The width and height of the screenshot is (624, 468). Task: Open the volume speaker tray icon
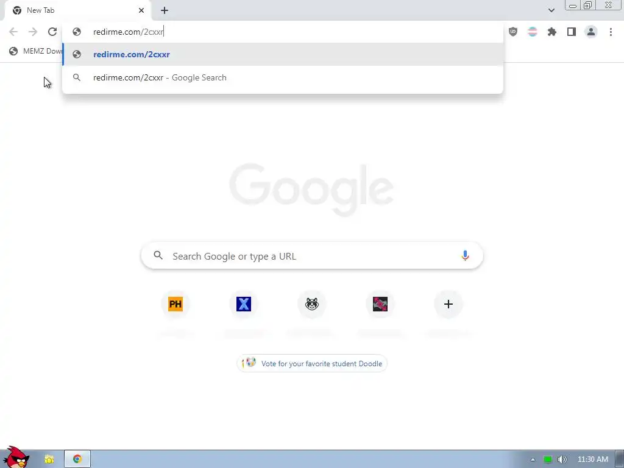click(562, 459)
